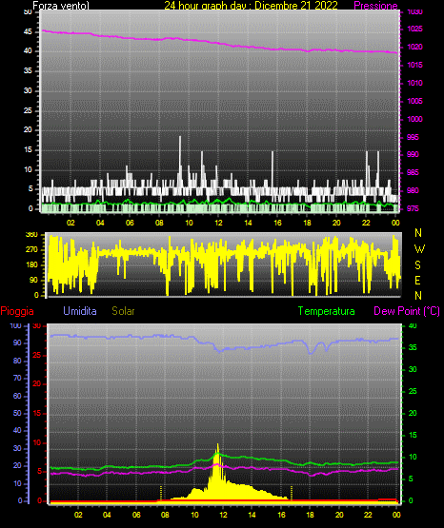Image resolution: width=444 pixels, height=528 pixels.
Task: Select the Pioggia legend label
Action: pos(17,311)
